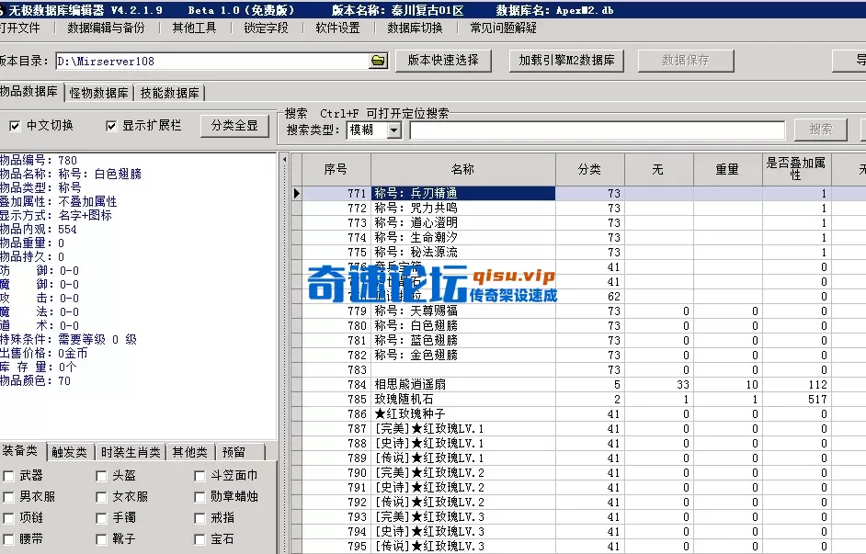Open the 其他工具 menu
The image size is (866, 554).
[194, 28]
